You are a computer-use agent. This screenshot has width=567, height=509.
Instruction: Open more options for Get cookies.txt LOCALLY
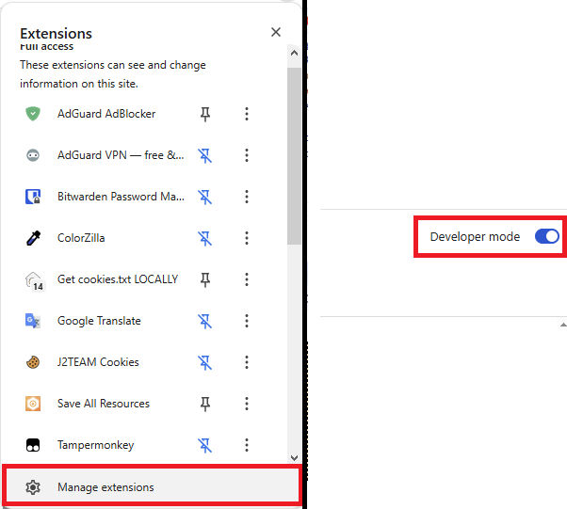click(x=247, y=279)
